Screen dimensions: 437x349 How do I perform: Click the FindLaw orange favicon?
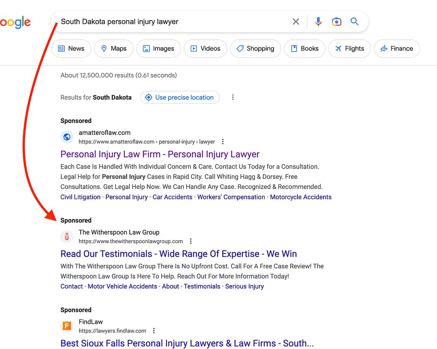click(x=67, y=326)
